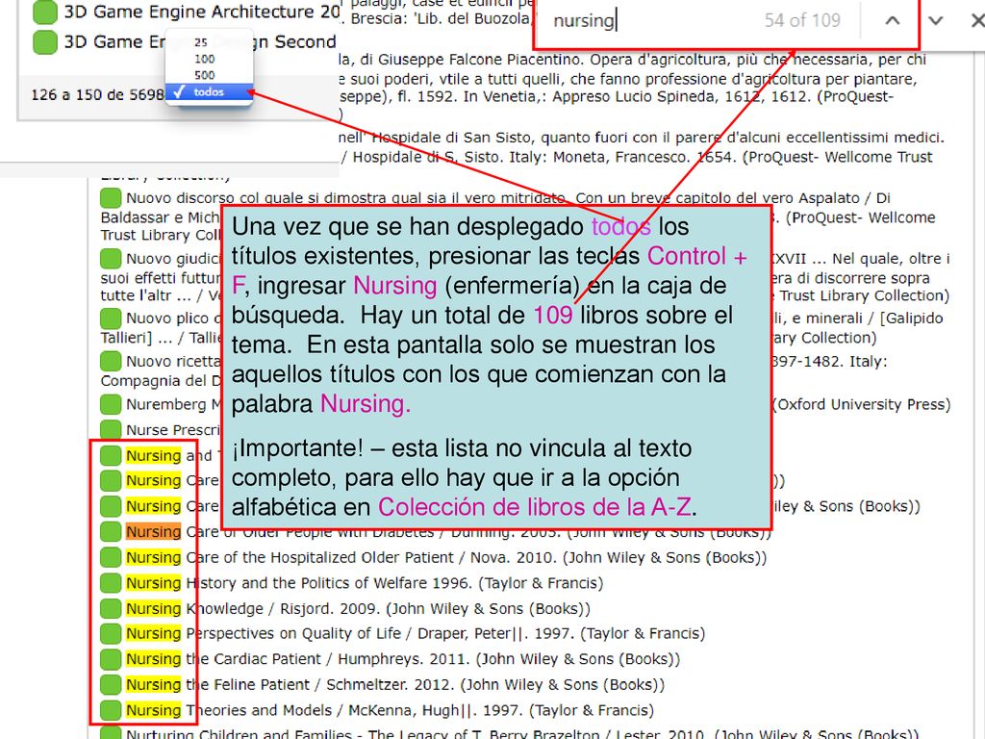Open 'Nursing Care of the Hospitalized Older Patient'
The image size is (985, 739).
(x=446, y=557)
